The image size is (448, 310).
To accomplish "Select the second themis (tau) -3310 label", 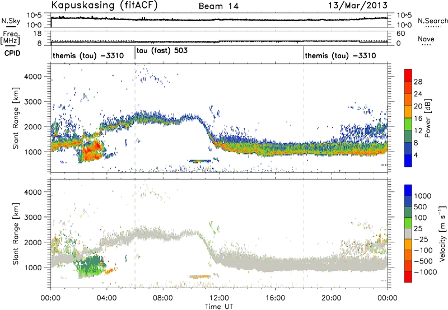I will [x=340, y=55].
